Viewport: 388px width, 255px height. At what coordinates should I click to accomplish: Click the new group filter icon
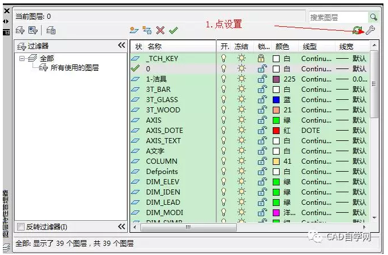pyautogui.click(x=33, y=30)
